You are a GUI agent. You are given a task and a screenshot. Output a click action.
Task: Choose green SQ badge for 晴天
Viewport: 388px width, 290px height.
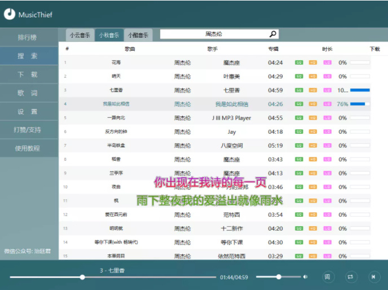299,76
